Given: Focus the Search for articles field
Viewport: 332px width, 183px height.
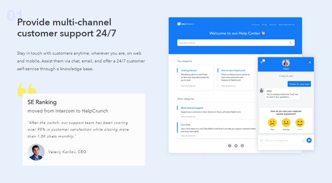Looking at the screenshot, I should (x=236, y=43).
